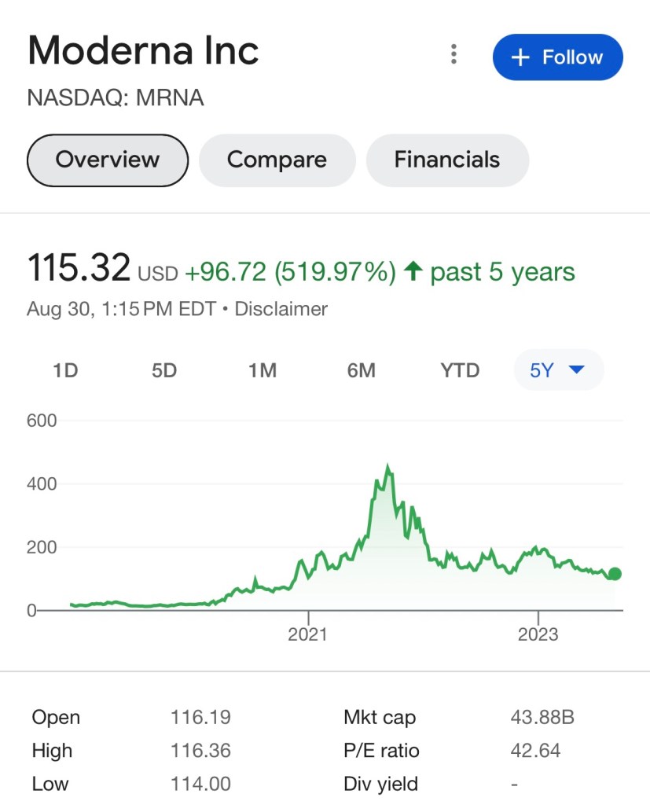Viewport: 650px width, 805px height.
Task: Expand the 5Y range dropdown
Action: pyautogui.click(x=558, y=370)
